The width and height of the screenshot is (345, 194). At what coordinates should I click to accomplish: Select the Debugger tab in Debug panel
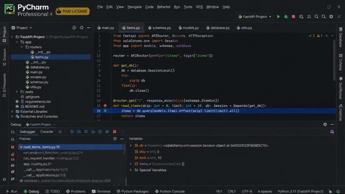pyautogui.click(x=27, y=132)
